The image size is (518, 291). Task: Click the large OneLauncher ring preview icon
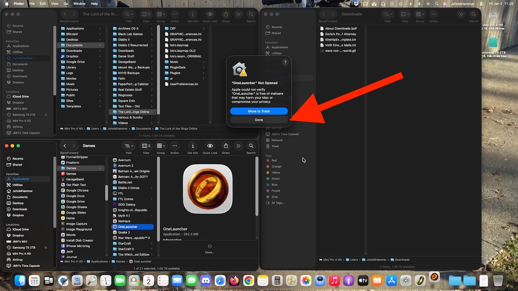[208, 189]
